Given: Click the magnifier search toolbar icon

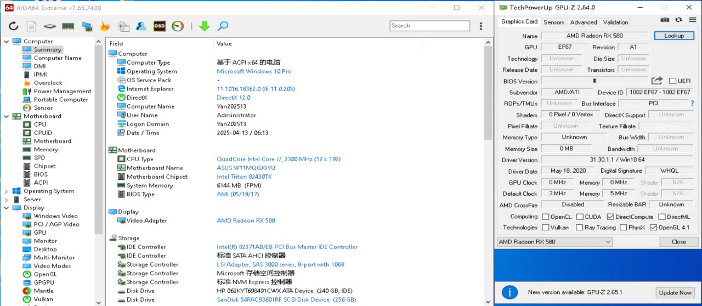Looking at the screenshot, I should (223, 26).
